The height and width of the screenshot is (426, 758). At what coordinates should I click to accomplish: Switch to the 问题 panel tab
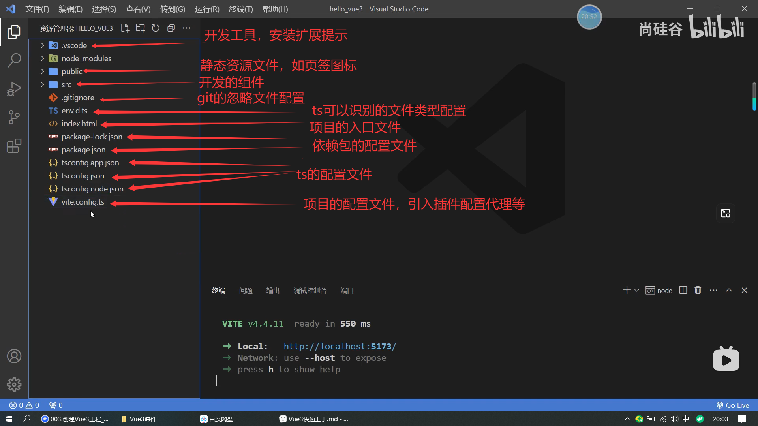click(x=246, y=291)
